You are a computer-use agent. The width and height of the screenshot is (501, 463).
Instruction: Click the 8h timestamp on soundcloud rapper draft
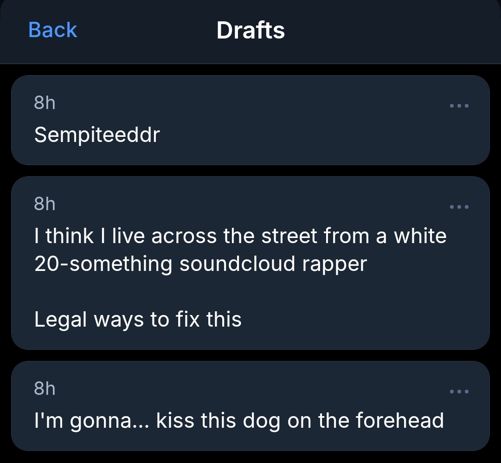tap(45, 204)
